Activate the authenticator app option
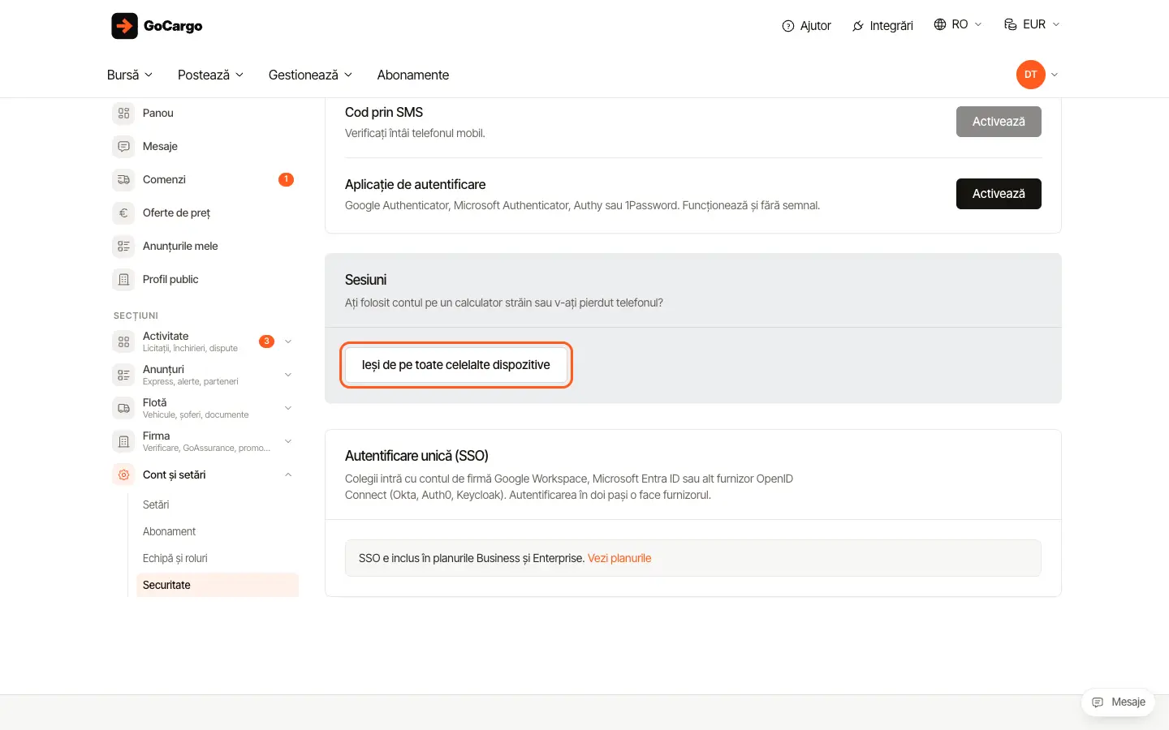The width and height of the screenshot is (1169, 730). click(x=999, y=194)
